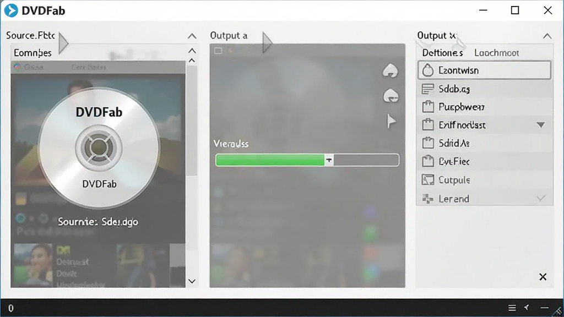Viewport: 564px width, 317px height.
Task: Select the Sdrid As row
Action: point(484,143)
